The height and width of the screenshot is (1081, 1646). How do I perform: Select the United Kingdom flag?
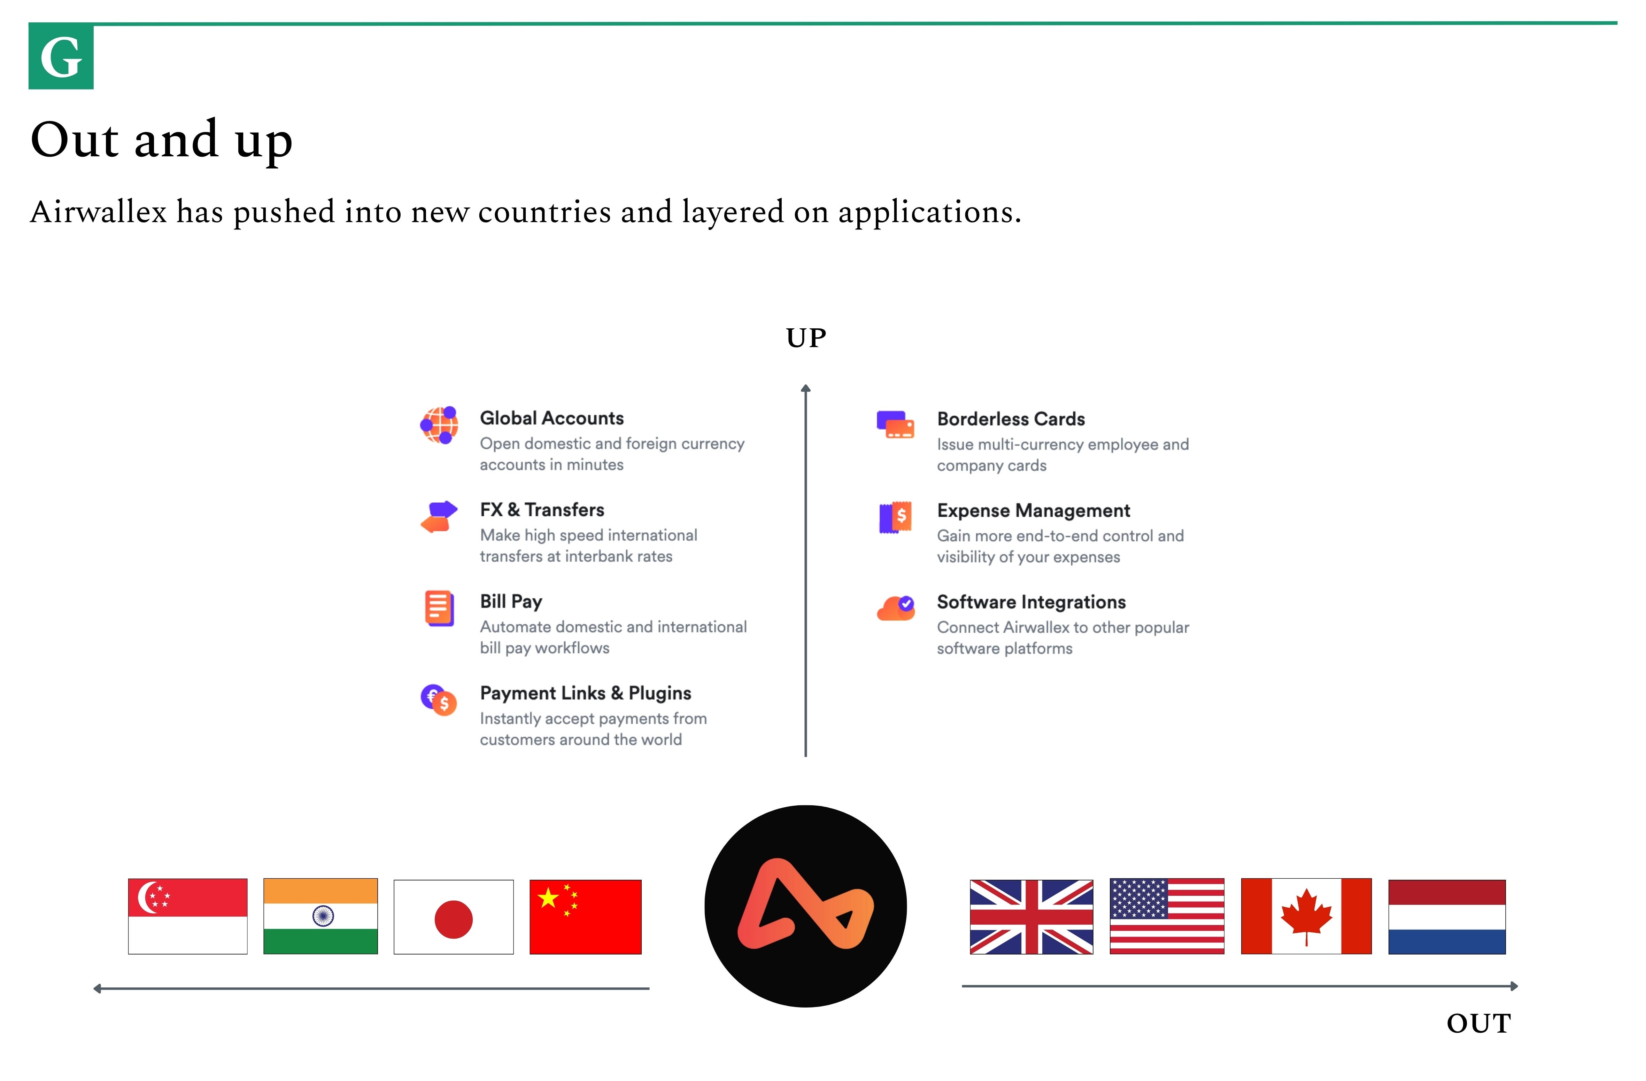point(1032,917)
